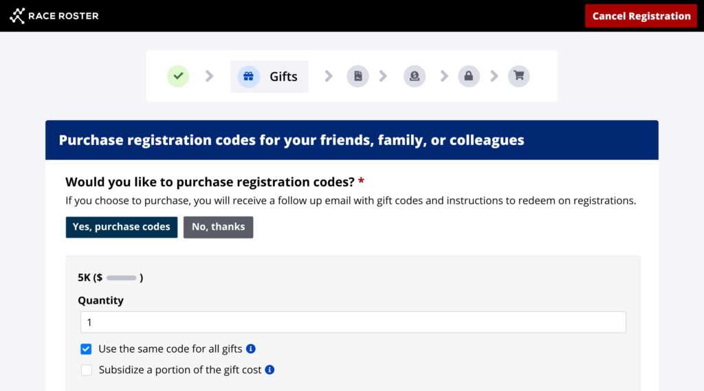Select the Gifts step label
The image size is (704, 391).
point(283,76)
